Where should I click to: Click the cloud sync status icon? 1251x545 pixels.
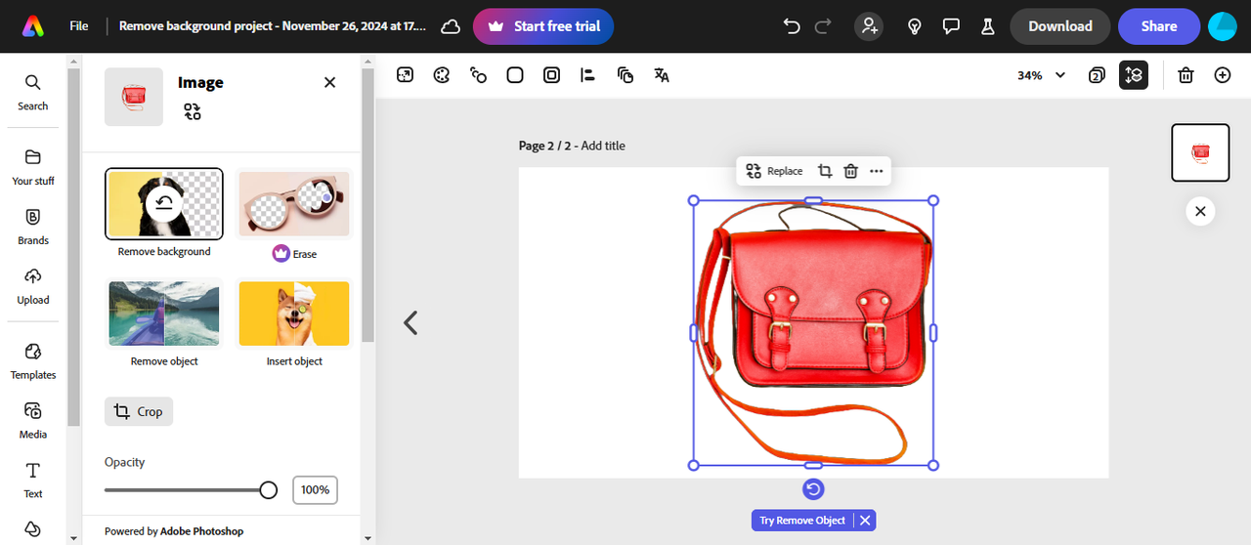(x=451, y=26)
